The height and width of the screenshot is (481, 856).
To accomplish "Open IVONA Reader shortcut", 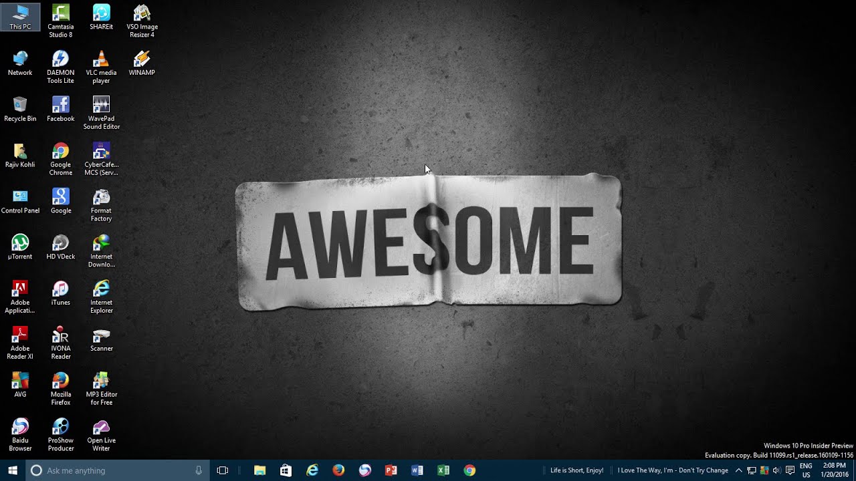I will tap(60, 343).
